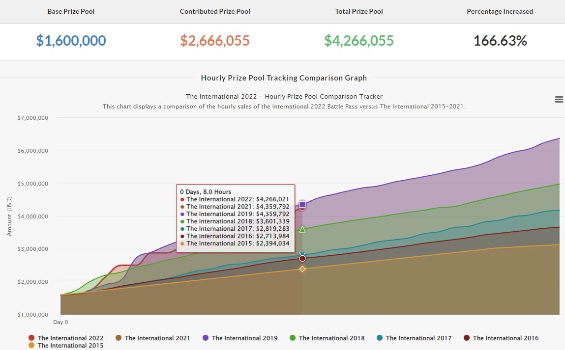This screenshot has width=565, height=350.
Task: Select the 166.63% percentage increased value
Action: point(500,41)
